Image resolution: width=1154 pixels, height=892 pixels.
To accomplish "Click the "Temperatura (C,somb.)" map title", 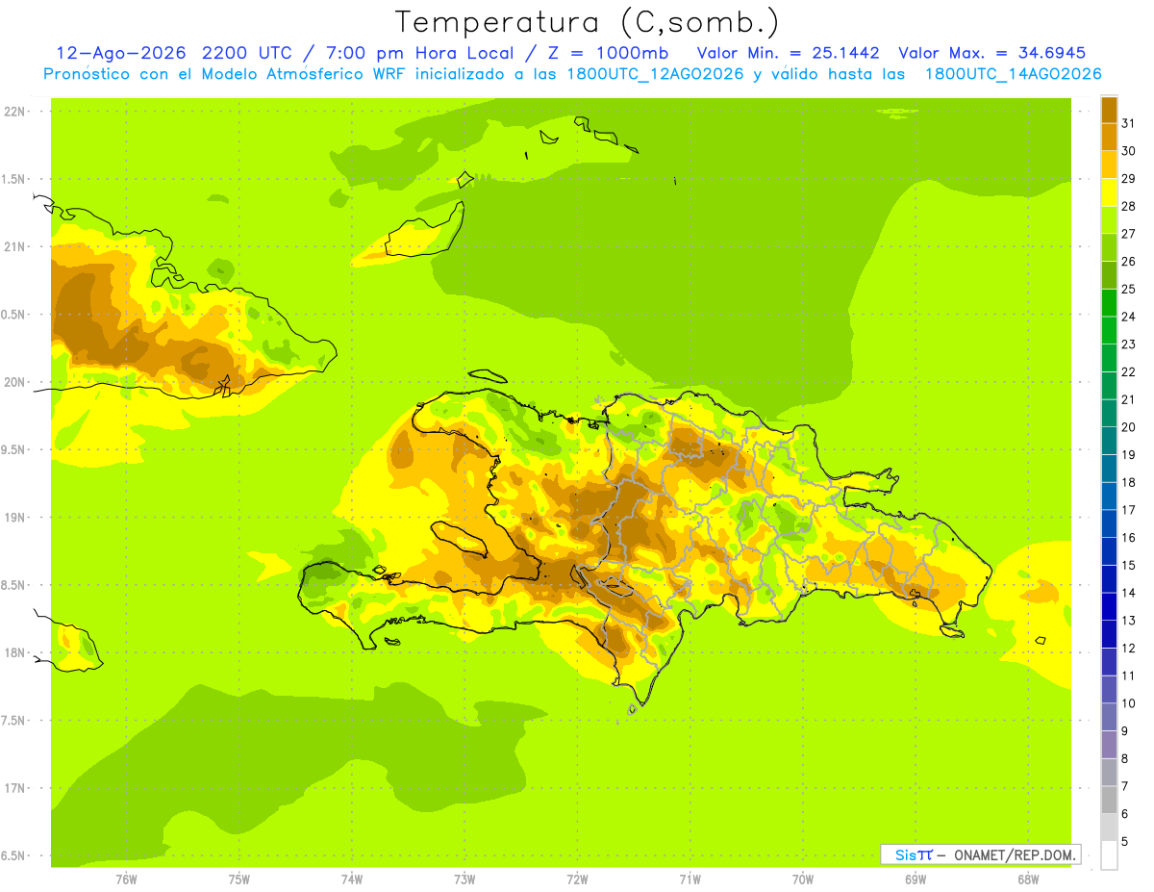I will [588, 22].
